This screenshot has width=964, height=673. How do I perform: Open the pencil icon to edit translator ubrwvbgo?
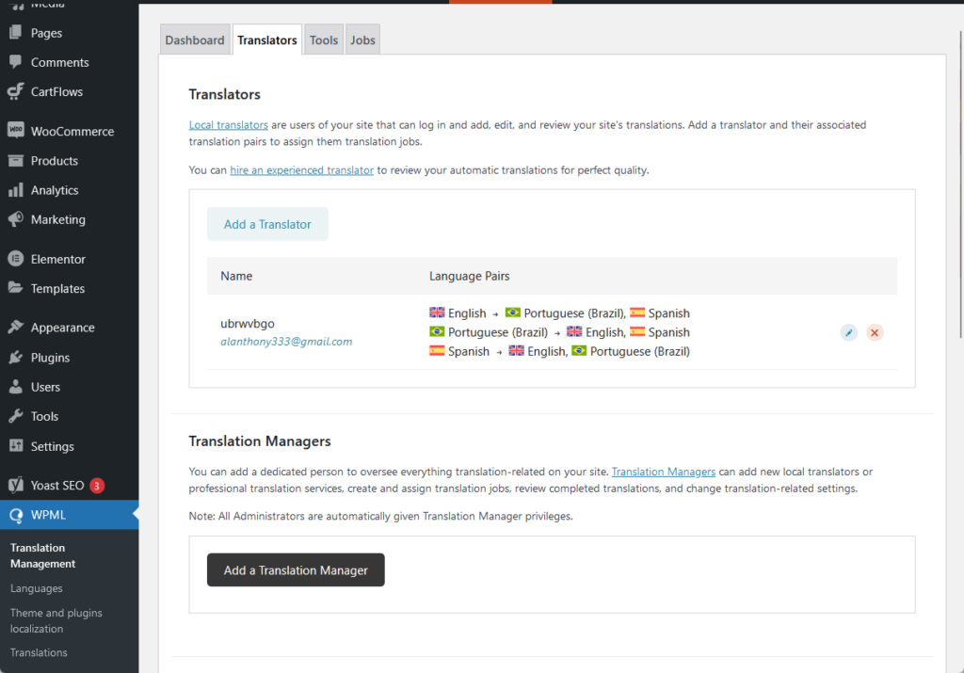point(848,332)
